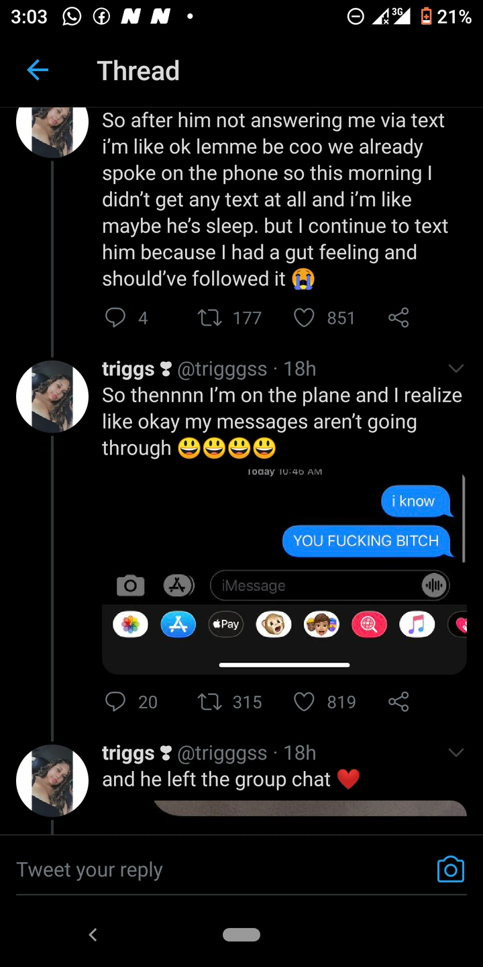
Task: Like the tweet with 851 likes
Action: coord(305,318)
